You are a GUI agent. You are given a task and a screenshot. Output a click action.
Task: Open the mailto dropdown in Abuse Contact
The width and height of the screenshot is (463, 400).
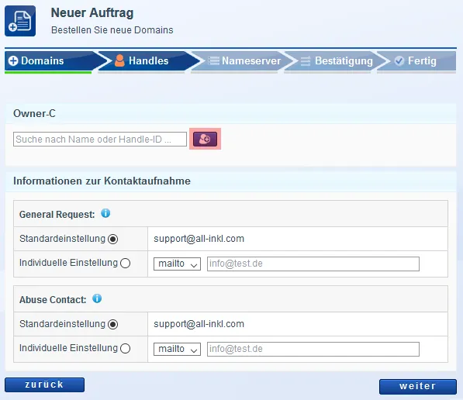click(177, 349)
